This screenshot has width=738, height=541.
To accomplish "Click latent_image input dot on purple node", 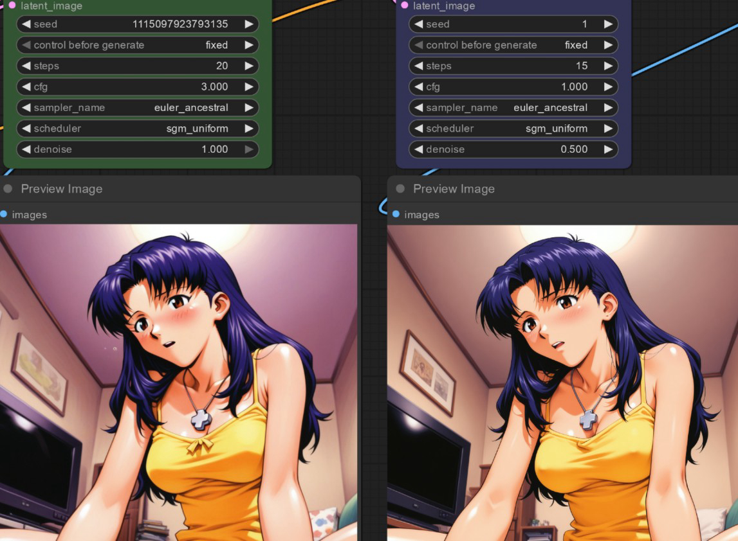I will (x=405, y=5).
